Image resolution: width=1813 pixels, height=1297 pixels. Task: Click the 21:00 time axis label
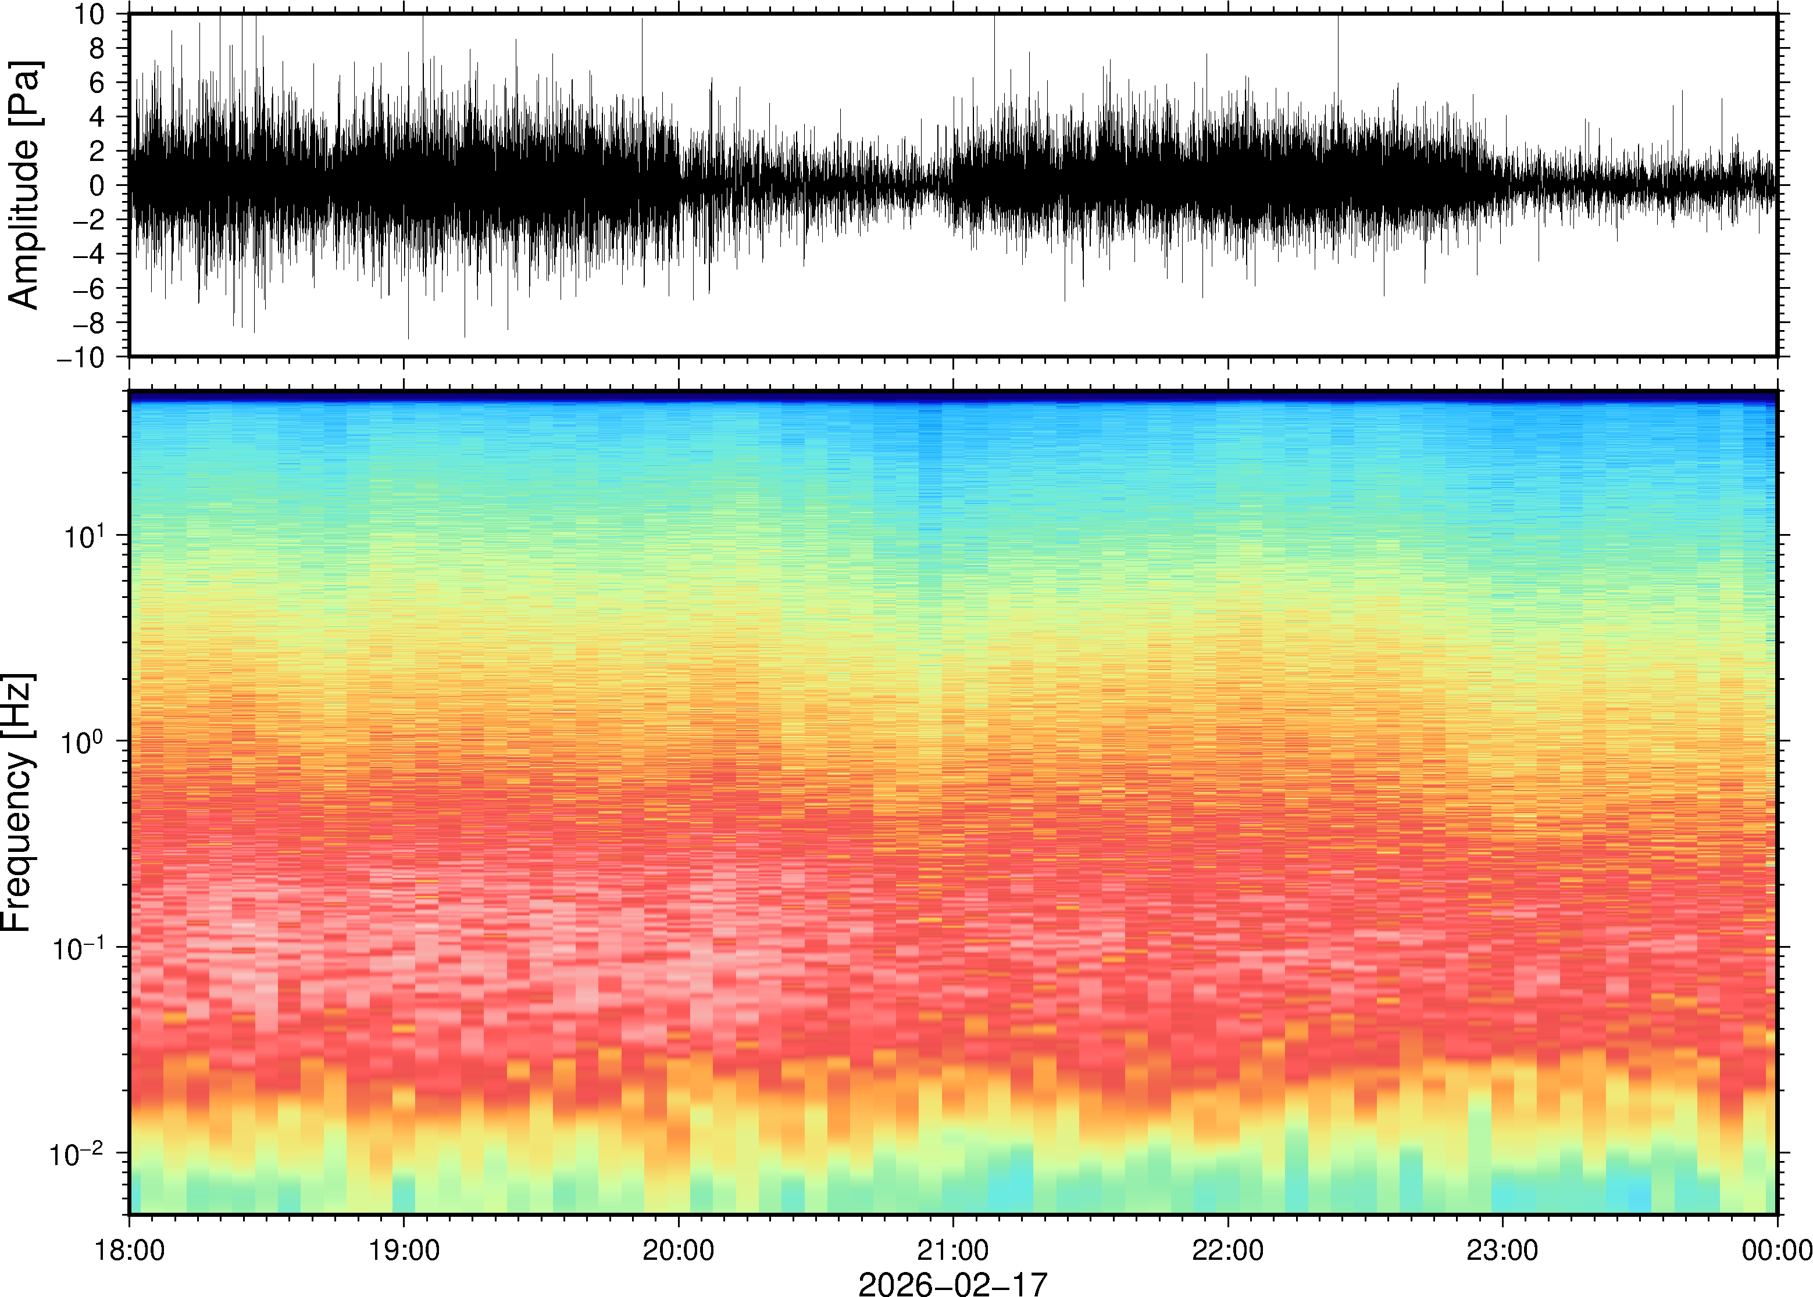tap(952, 1250)
